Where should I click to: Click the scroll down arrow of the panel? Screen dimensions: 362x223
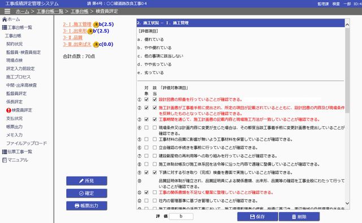[347, 203]
